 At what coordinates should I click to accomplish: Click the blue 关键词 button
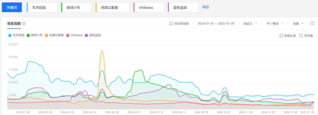point(12,7)
